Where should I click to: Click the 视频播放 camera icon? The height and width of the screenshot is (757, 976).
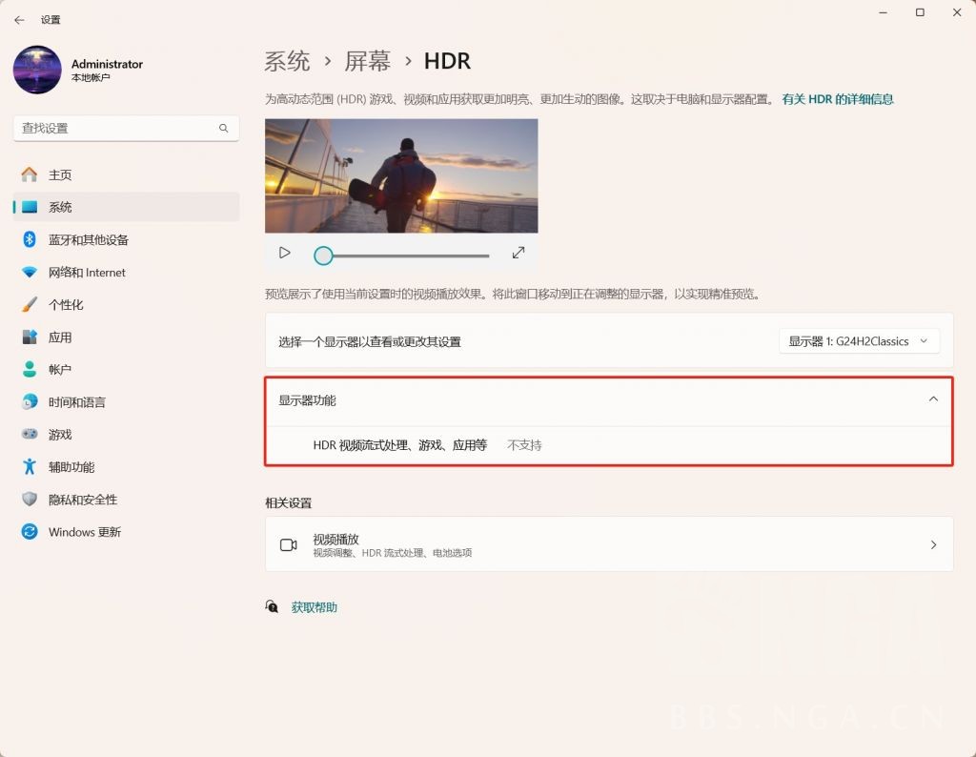(x=289, y=543)
